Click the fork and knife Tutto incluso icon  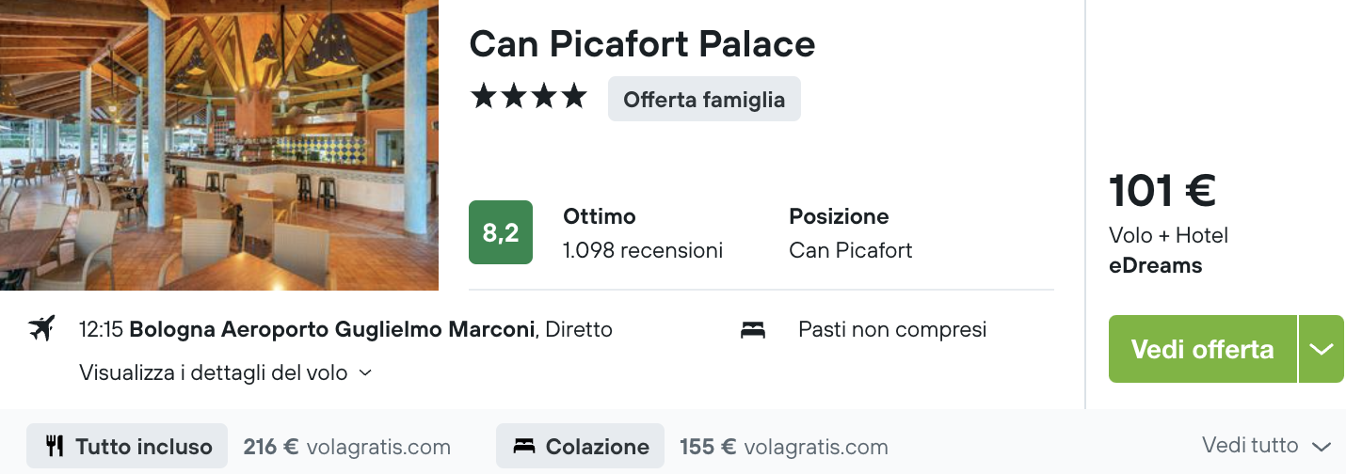pos(55,446)
